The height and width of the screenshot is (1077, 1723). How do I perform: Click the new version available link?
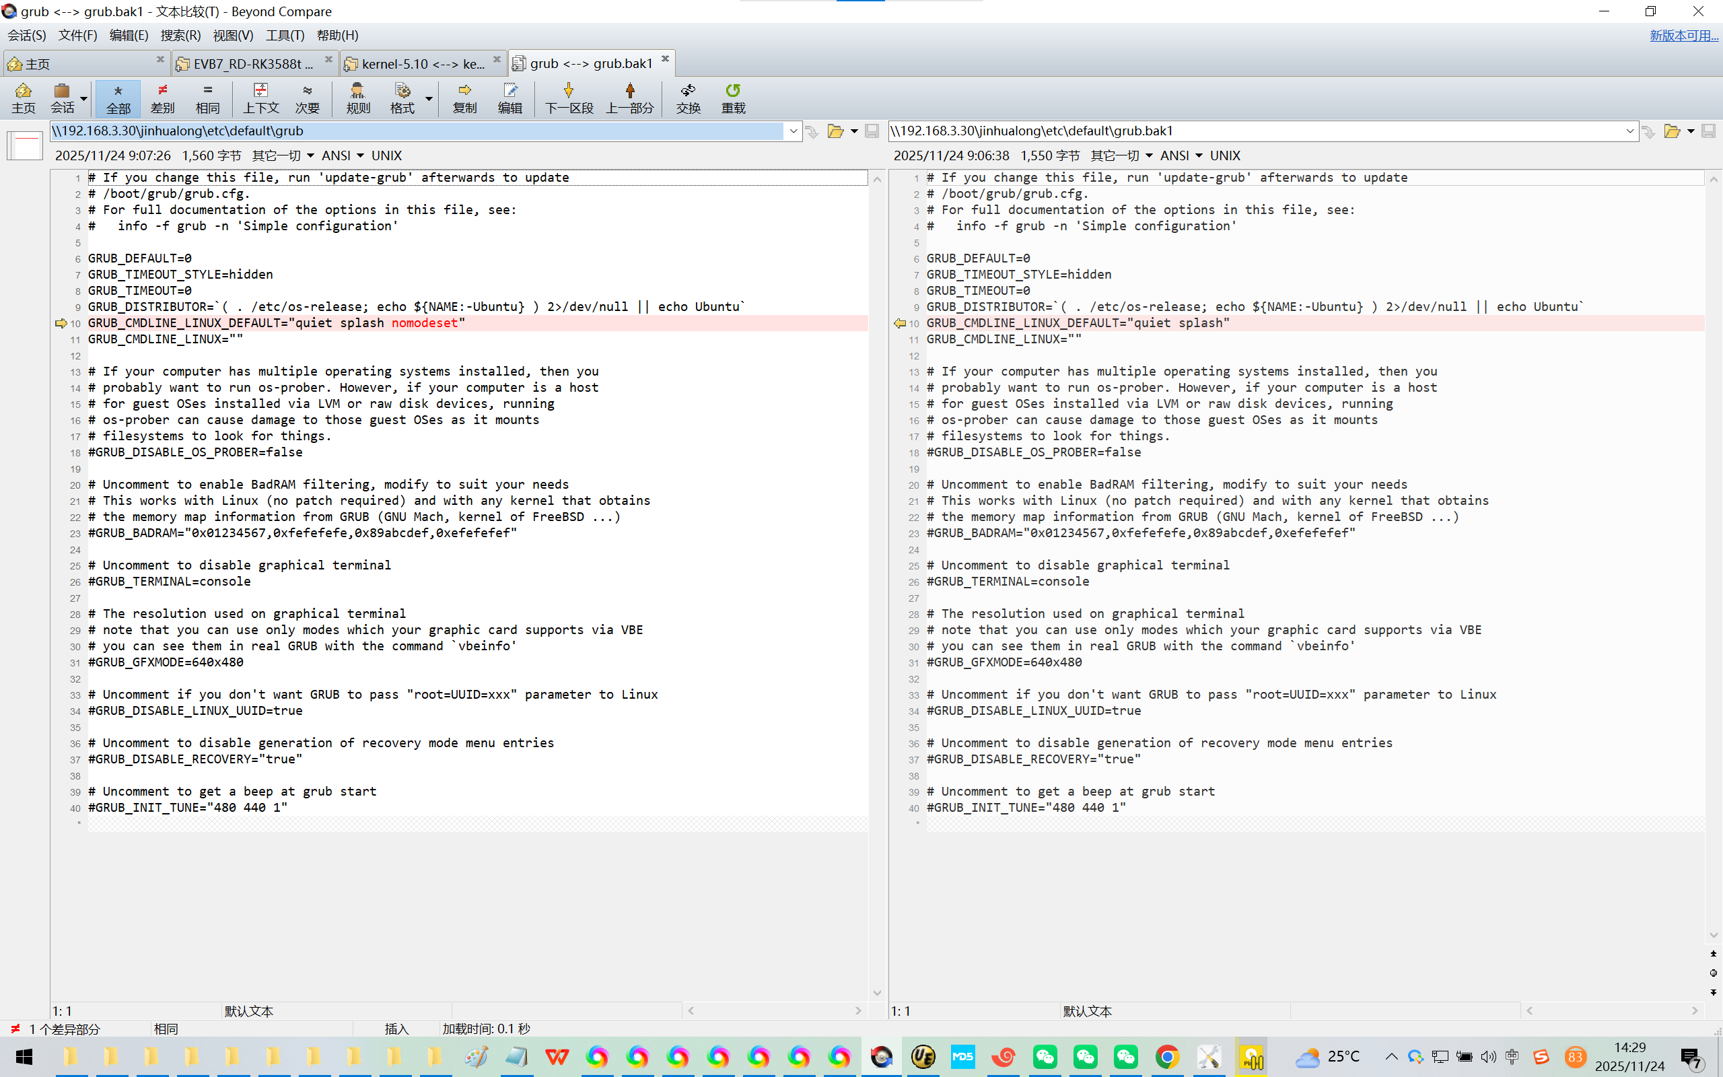click(x=1683, y=35)
